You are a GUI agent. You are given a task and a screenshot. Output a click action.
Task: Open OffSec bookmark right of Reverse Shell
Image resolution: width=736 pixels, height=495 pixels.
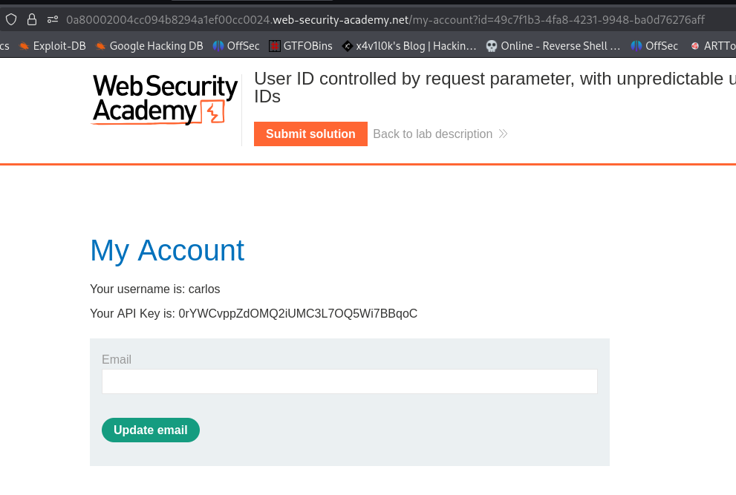point(654,46)
